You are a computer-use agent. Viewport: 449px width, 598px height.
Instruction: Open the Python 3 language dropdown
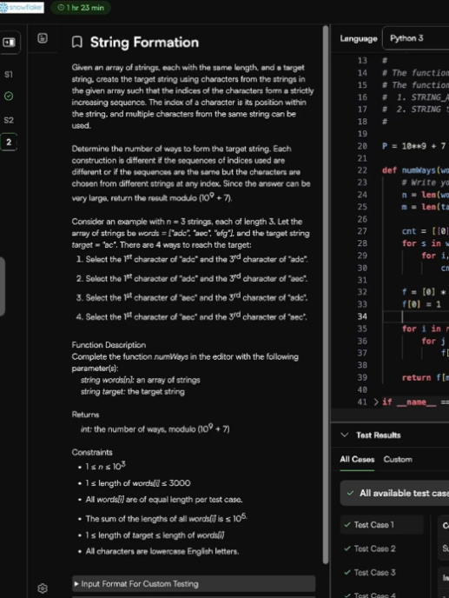click(x=415, y=38)
